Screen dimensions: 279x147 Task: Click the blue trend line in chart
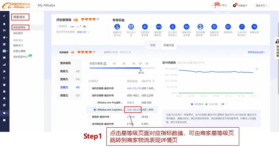click(x=216, y=72)
